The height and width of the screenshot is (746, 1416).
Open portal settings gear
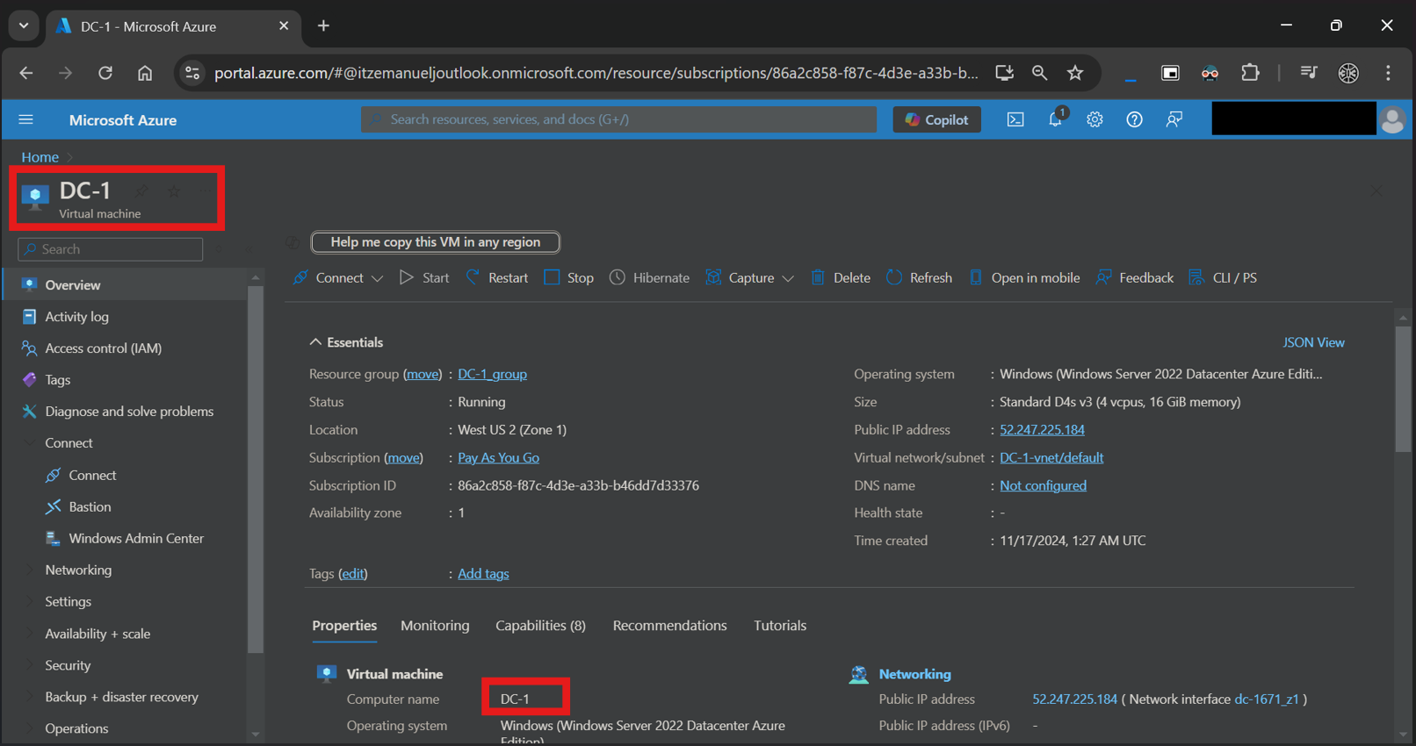(x=1095, y=119)
